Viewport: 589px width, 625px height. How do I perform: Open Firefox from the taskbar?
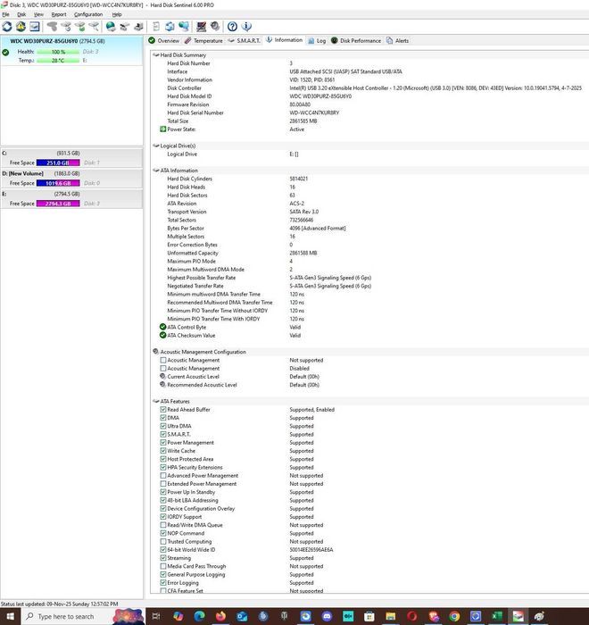pos(220,616)
